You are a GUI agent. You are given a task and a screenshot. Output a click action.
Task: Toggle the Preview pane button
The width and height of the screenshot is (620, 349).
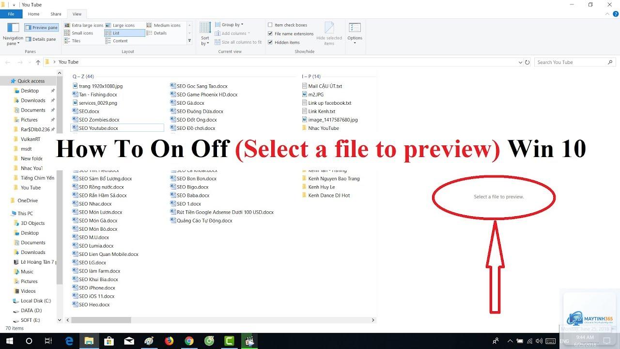click(x=42, y=28)
